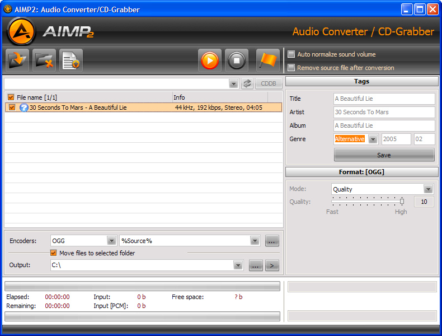Click the AIMP orange logo icon
Viewport: 442px width, 336px height.
pos(21,31)
